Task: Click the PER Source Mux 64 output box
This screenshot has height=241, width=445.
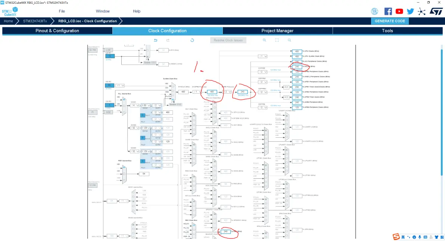Action: [x=144, y=174]
